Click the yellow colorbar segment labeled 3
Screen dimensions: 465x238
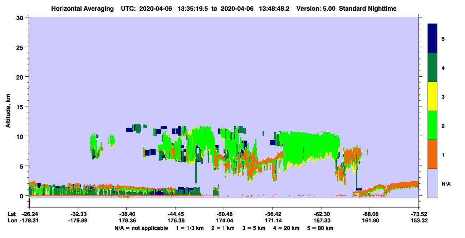pyautogui.click(x=432, y=96)
